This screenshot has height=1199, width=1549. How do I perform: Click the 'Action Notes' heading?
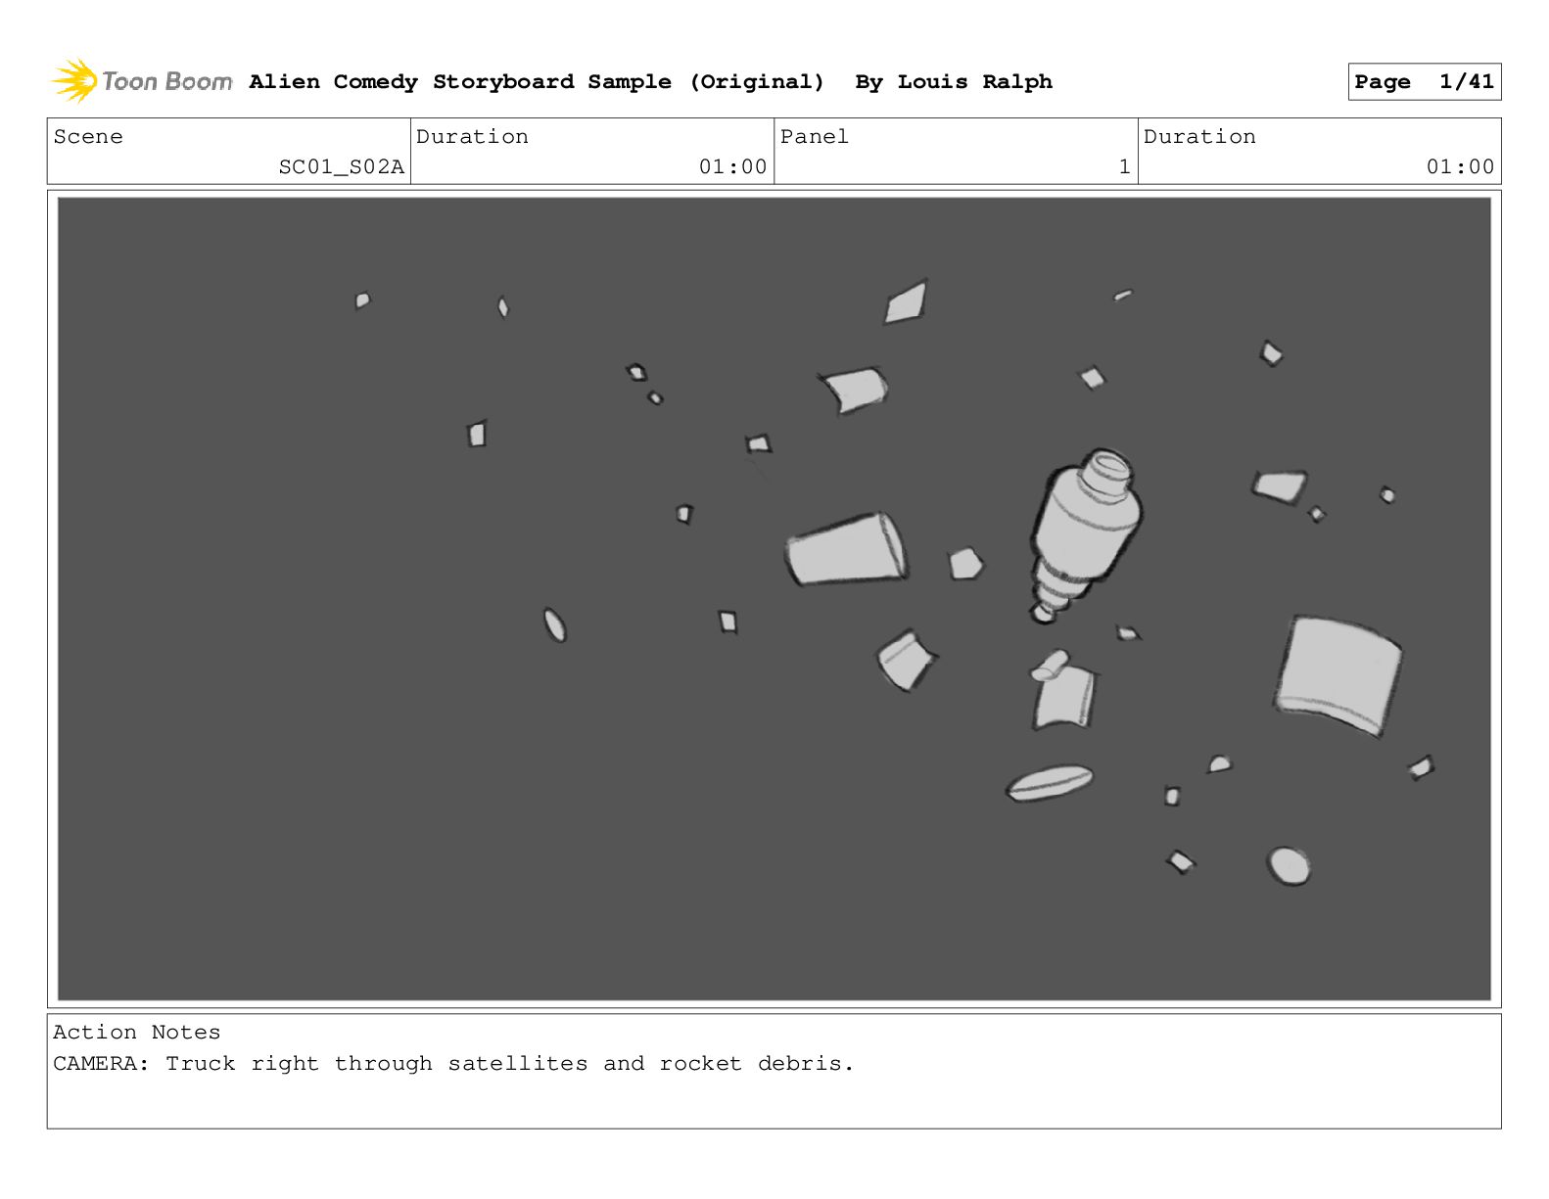tap(137, 1033)
